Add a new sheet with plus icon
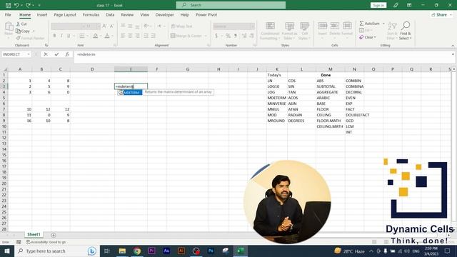This screenshot has height=257, width=457. (54, 235)
